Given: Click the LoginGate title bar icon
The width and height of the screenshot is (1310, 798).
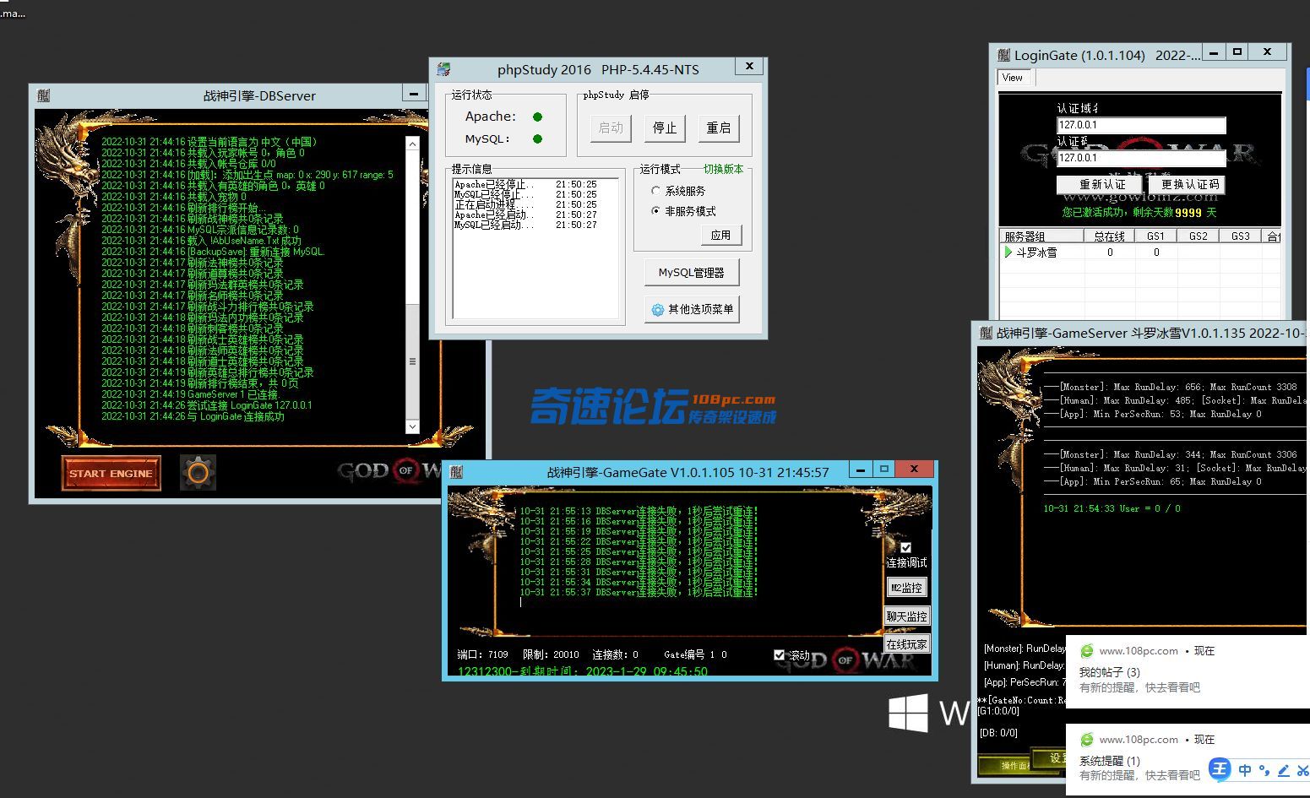Looking at the screenshot, I should coord(1003,55).
